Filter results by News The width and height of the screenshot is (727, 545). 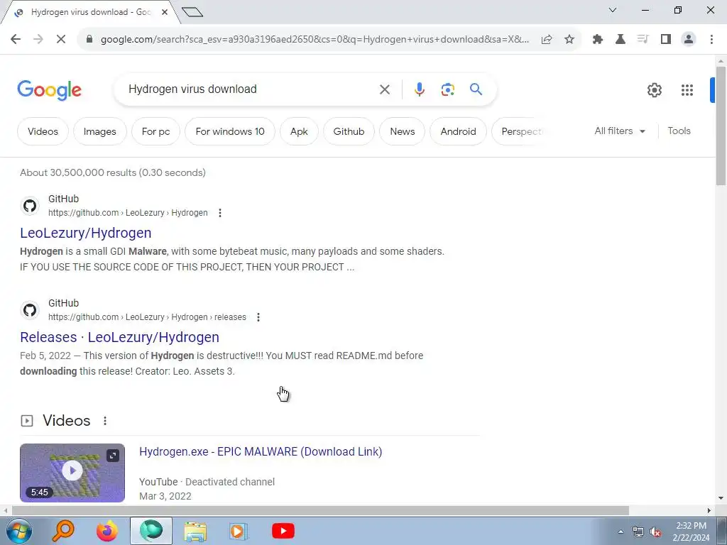[402, 131]
